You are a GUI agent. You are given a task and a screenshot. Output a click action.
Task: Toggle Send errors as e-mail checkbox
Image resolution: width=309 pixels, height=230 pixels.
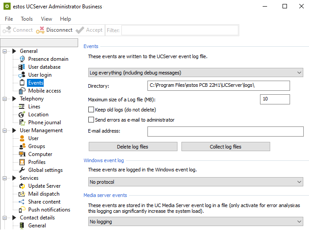[91, 120]
